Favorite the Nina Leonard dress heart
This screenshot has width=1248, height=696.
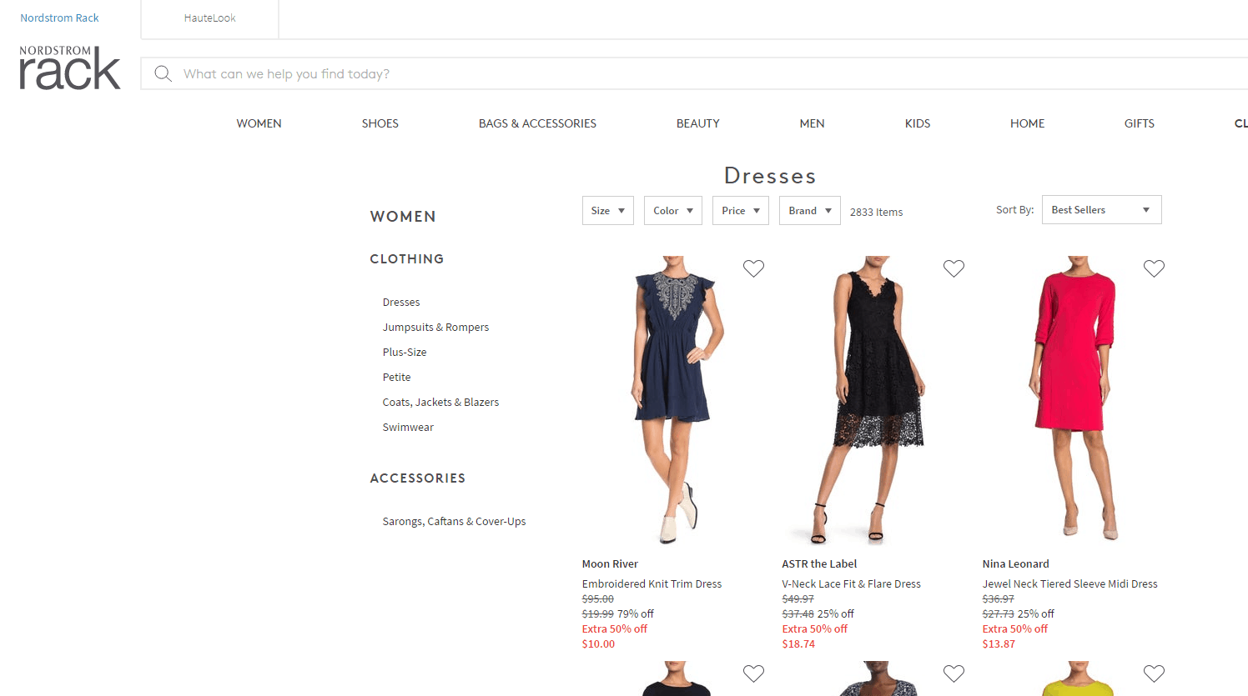click(1154, 268)
